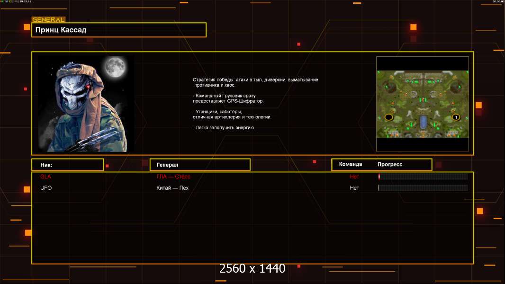Viewport: 505px width, 284px height.
Task: Click the Легко заполучить энергию line
Action: click(224, 128)
